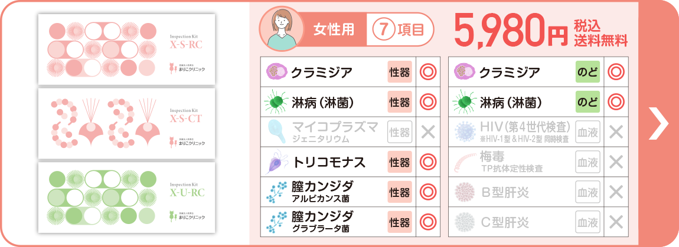Click the throat Chlamydia bacteria icon
The image size is (679, 247).
tap(465, 73)
